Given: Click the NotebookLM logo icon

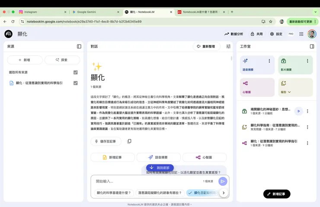Looking at the screenshot, I should (8, 34).
